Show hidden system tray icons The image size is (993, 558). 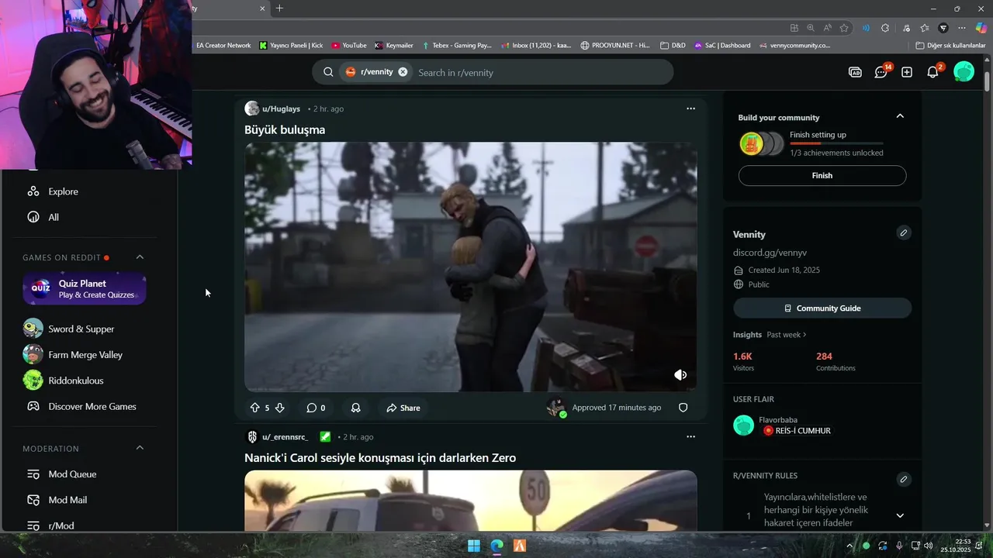pos(849,546)
